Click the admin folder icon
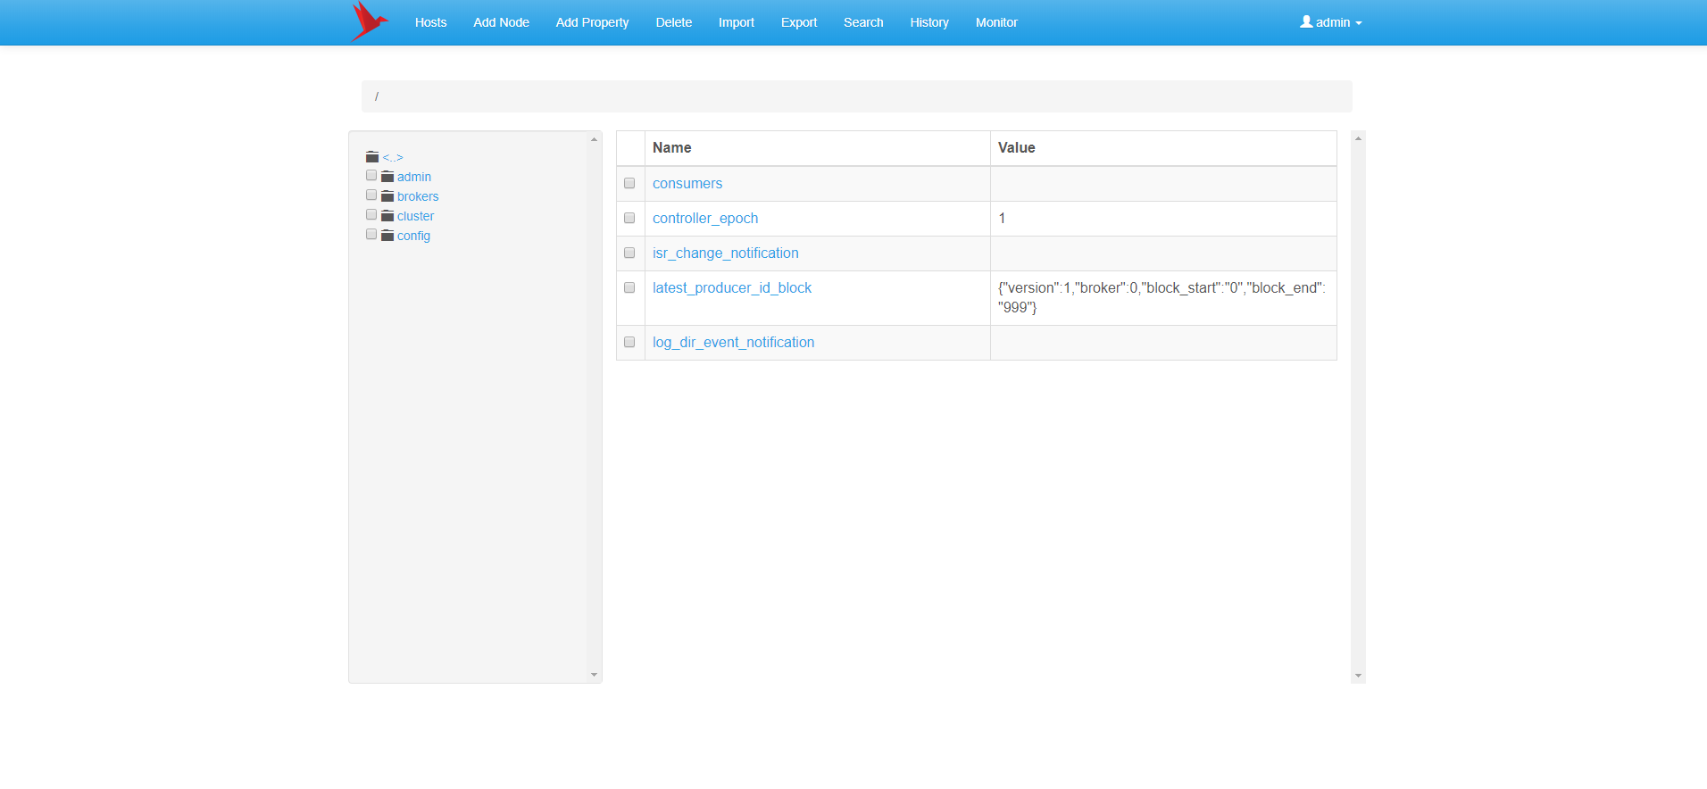Screen dimensions: 1707x789 (x=387, y=177)
